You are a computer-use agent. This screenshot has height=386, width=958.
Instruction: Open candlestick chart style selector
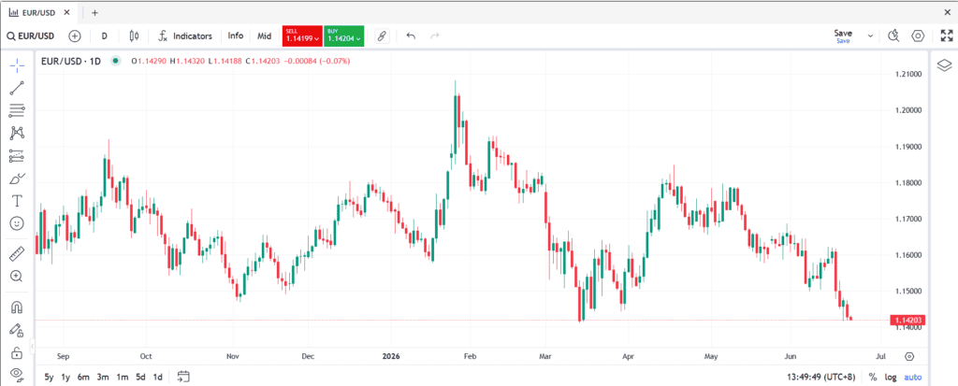135,36
